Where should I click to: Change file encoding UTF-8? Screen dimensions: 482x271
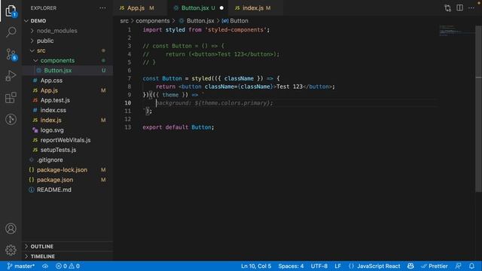tap(319, 266)
